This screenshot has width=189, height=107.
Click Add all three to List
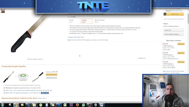click(x=51, y=78)
